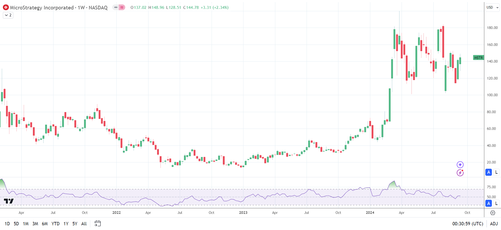Select the 3M time range
The height and width of the screenshot is (230, 501).
(x=35, y=224)
